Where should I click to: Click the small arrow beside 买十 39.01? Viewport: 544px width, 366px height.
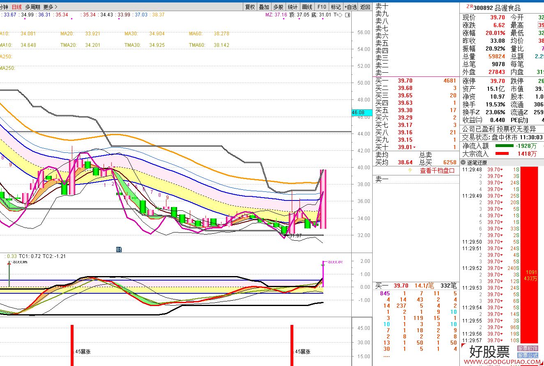pos(414,147)
